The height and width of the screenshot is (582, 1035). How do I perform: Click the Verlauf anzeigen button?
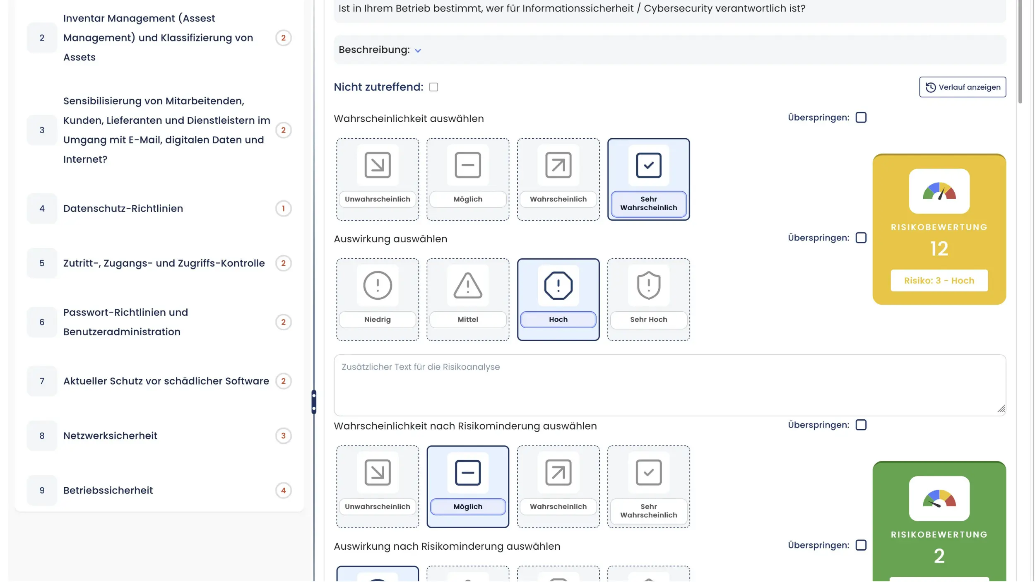(x=962, y=87)
